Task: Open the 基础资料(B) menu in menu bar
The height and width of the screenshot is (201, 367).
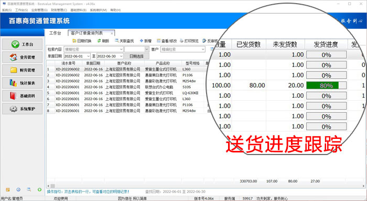Action: (x=79, y=10)
